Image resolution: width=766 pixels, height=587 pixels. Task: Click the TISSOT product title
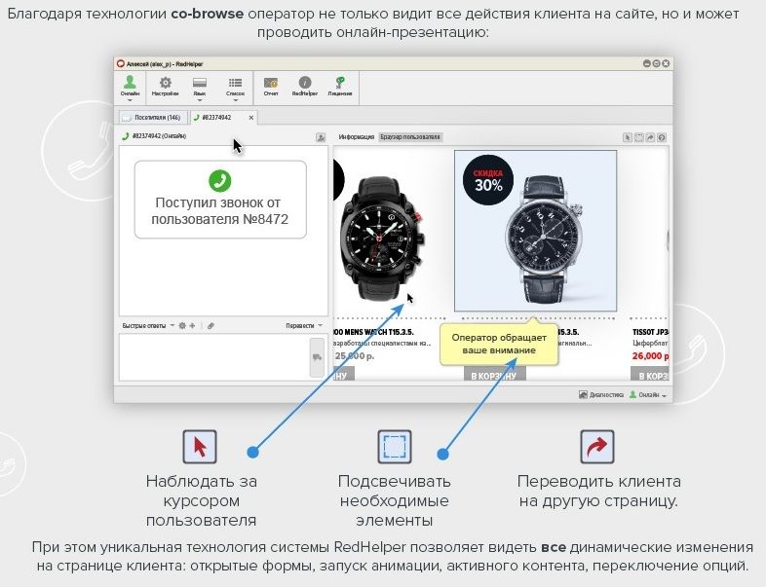pyautogui.click(x=650, y=332)
